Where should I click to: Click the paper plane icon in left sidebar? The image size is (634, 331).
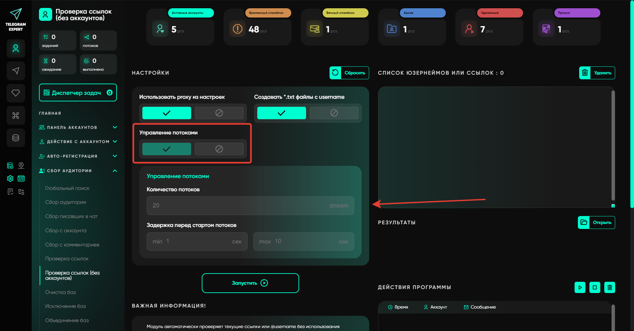(x=16, y=71)
